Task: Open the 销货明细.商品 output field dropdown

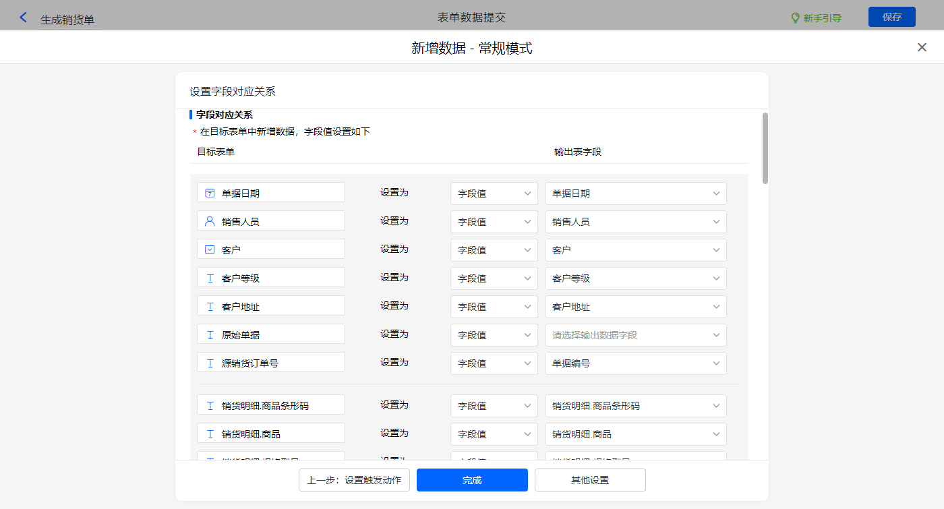Action: 635,434
